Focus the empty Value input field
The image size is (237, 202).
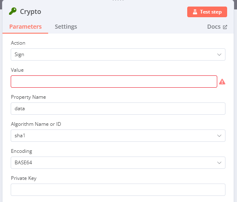click(x=114, y=82)
